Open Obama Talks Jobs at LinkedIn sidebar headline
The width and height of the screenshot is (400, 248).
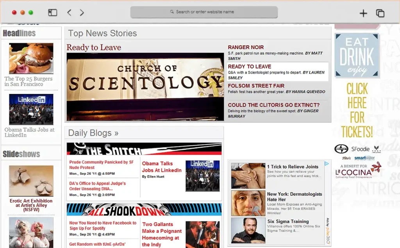[29, 133]
